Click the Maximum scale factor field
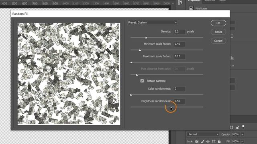The height and width of the screenshot is (144, 257). (x=179, y=56)
